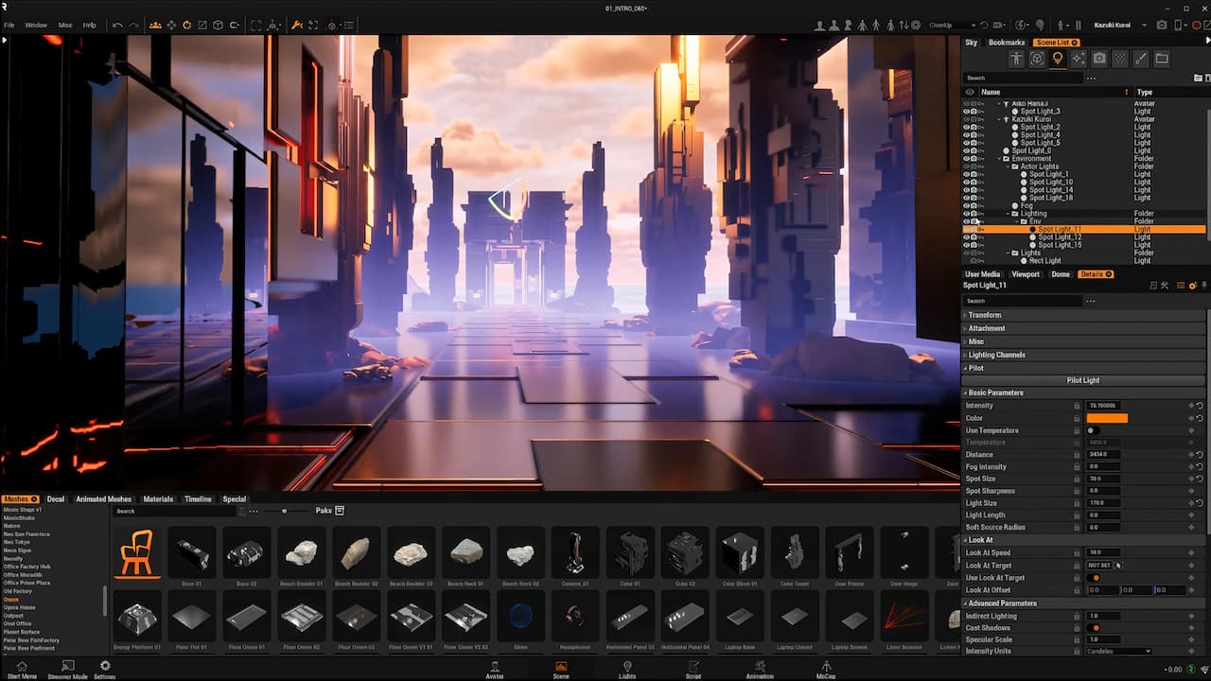This screenshot has width=1211, height=681.
Task: Filter scene list by brush icon
Action: tap(1141, 59)
